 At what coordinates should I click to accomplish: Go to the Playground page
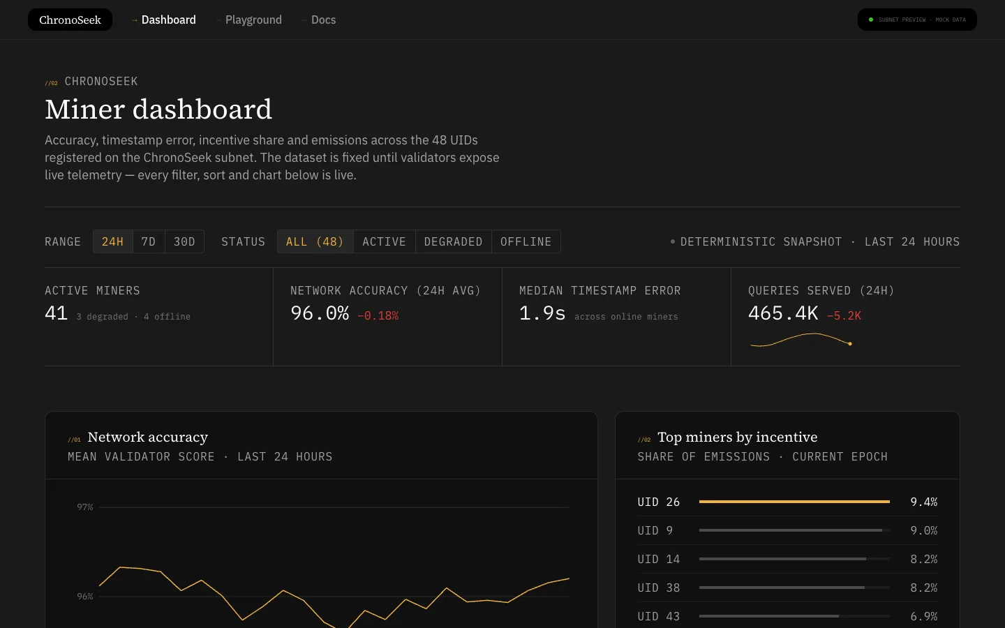tap(249, 20)
